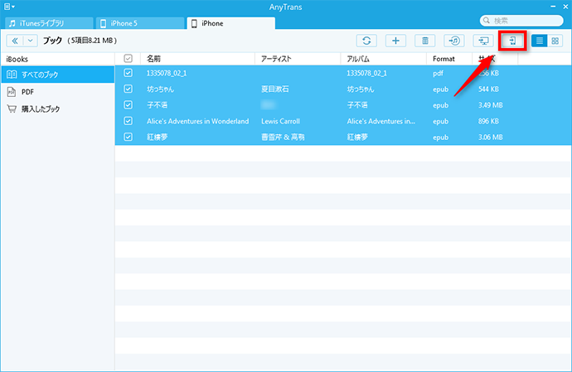Screen dimensions: 572x372
Task: Click the refresh toolbar icon
Action: point(366,41)
